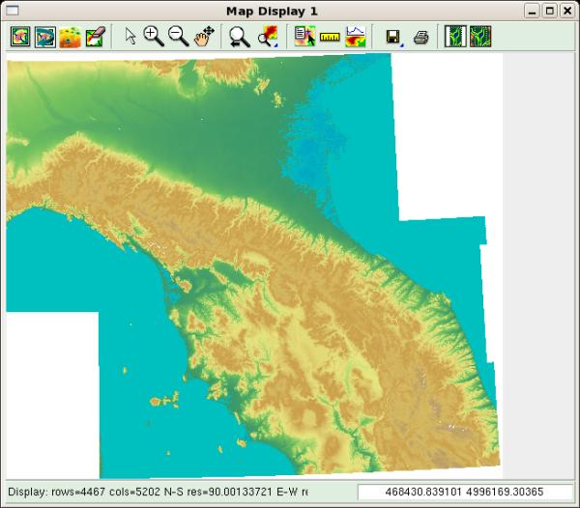Select the arrow pointer tool

(x=130, y=38)
